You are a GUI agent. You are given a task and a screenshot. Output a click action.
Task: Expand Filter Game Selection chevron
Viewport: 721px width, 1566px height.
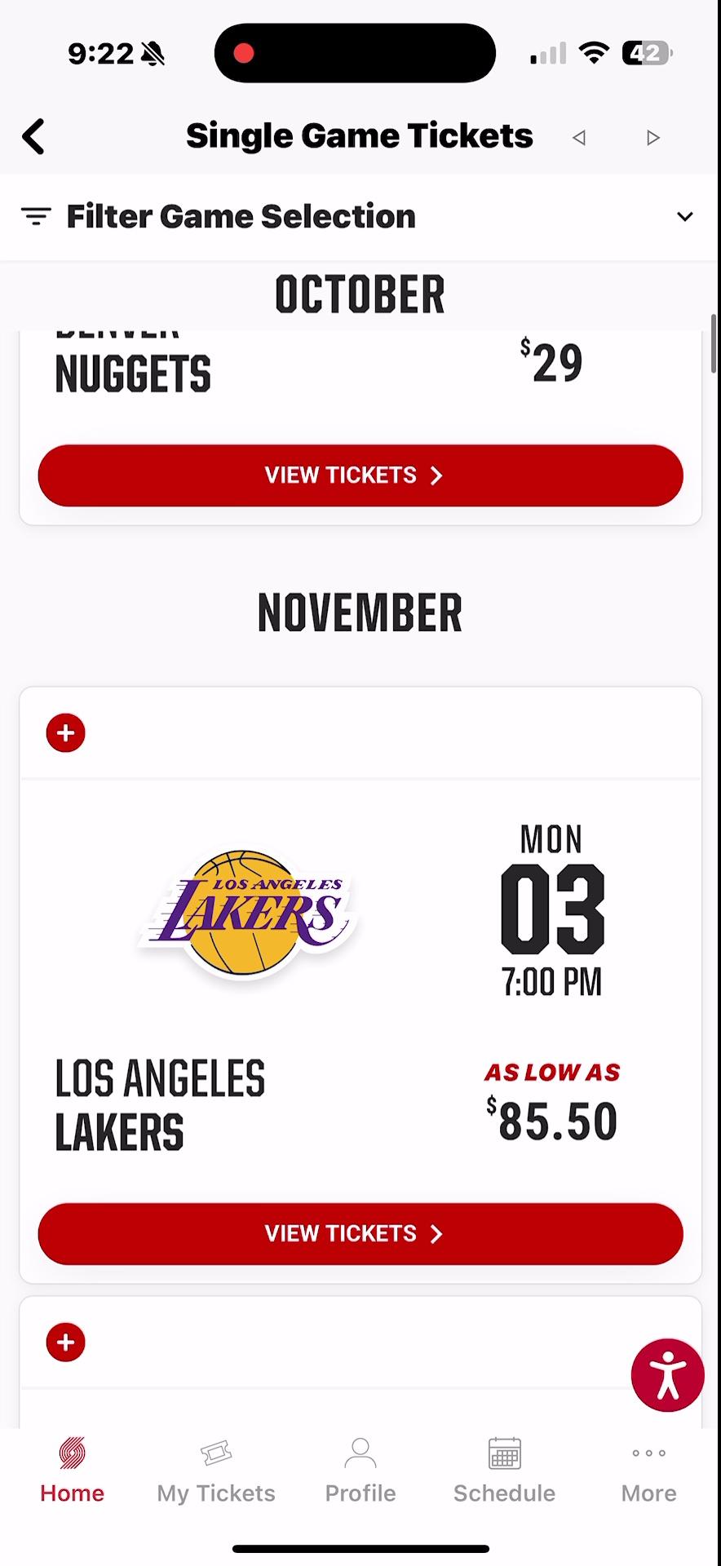tap(685, 217)
